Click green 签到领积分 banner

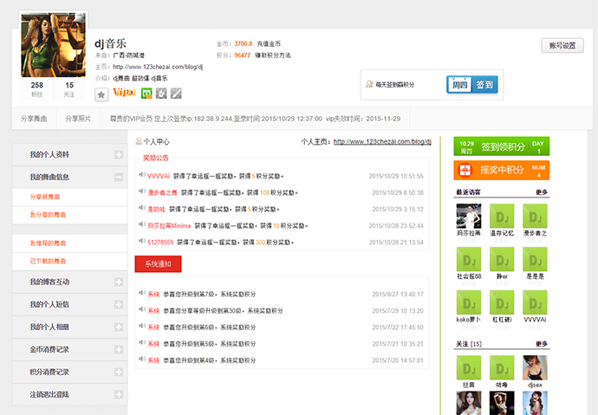(x=502, y=146)
